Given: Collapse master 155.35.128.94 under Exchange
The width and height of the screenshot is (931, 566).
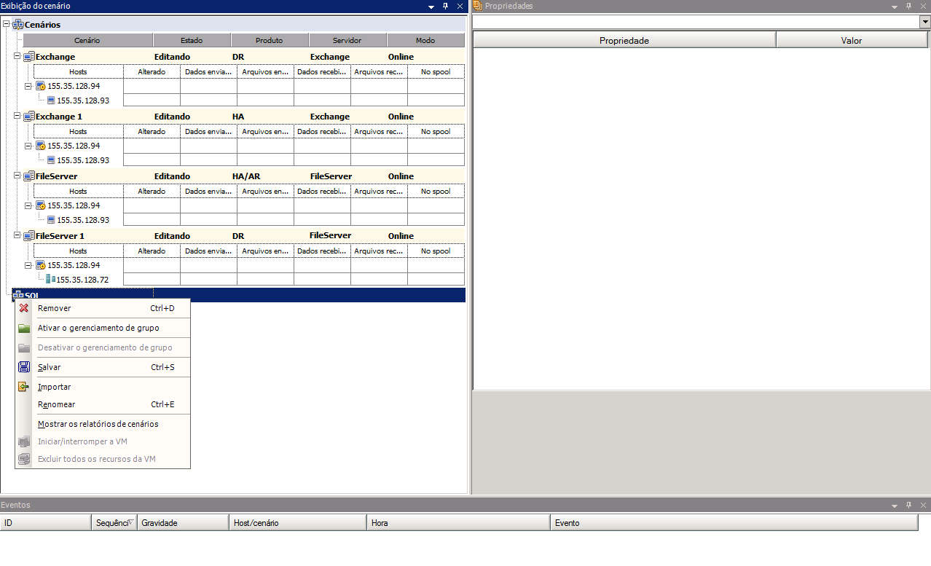Looking at the screenshot, I should pyautogui.click(x=28, y=86).
